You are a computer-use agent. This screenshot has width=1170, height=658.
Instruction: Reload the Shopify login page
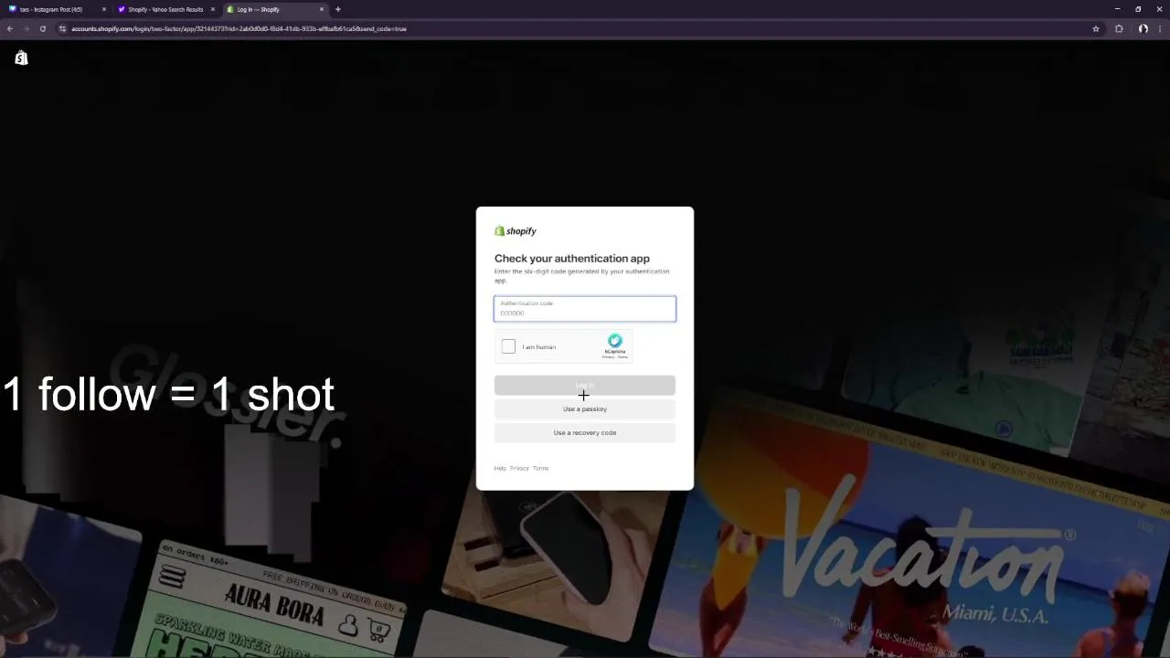42,28
